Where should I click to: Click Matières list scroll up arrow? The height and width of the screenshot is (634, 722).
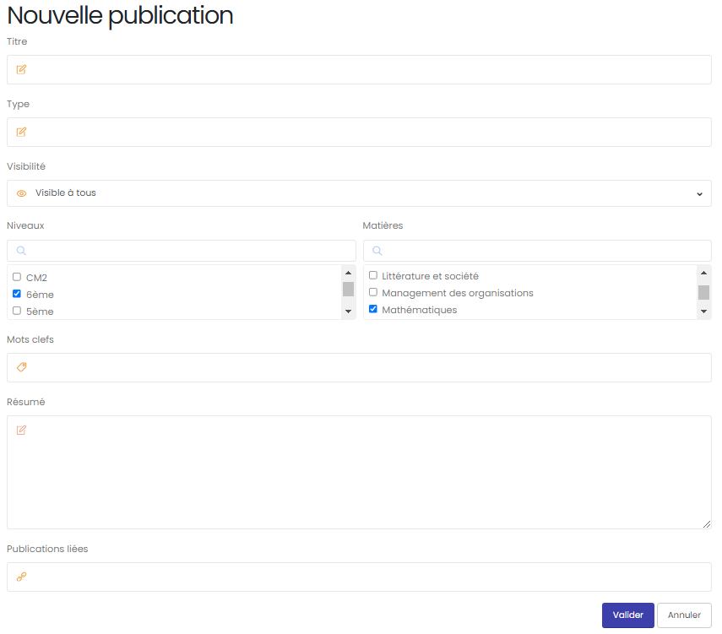(x=703, y=273)
